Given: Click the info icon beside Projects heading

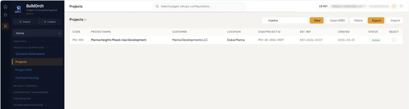Looking at the screenshot, I should 85,20.
